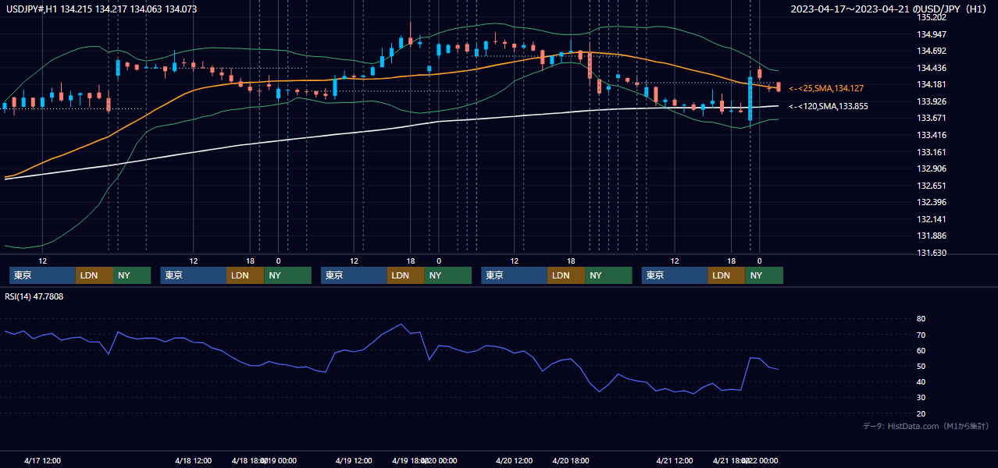This screenshot has width=998, height=468.
Task: Click the 4/17 NY session block
Action: pyautogui.click(x=133, y=275)
